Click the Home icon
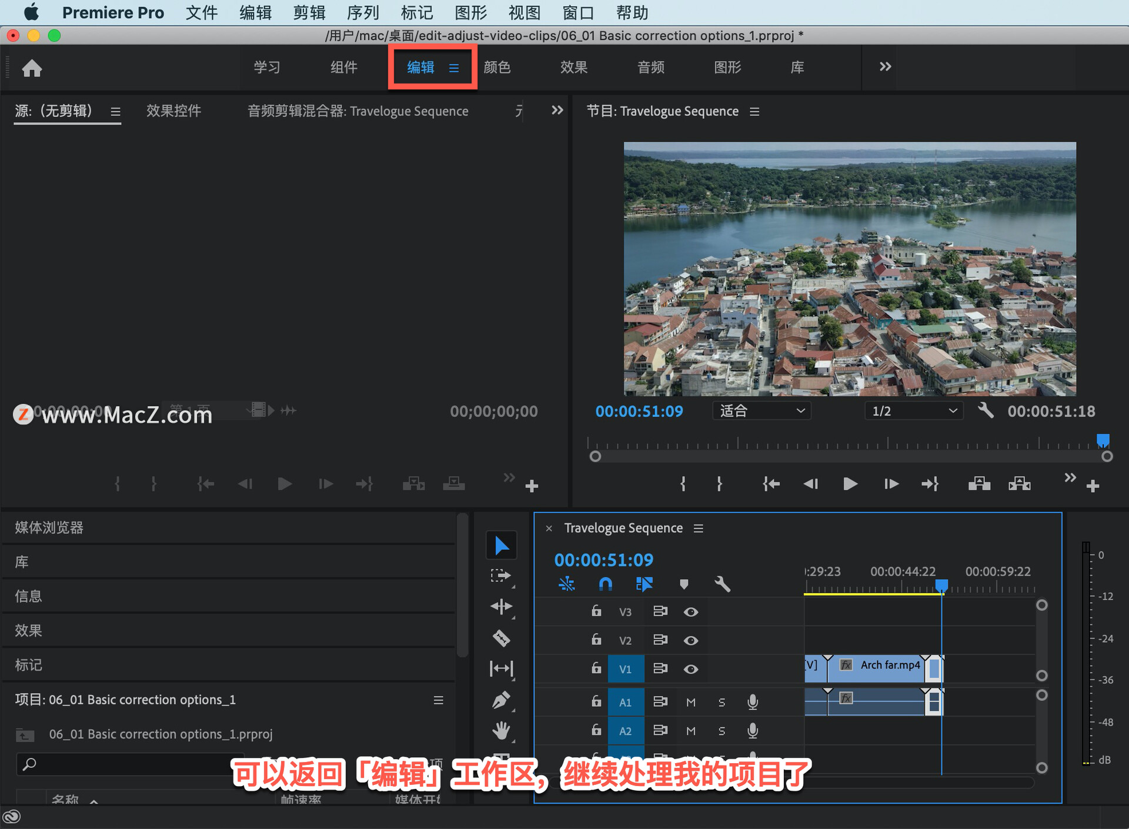The height and width of the screenshot is (829, 1129). (32, 68)
